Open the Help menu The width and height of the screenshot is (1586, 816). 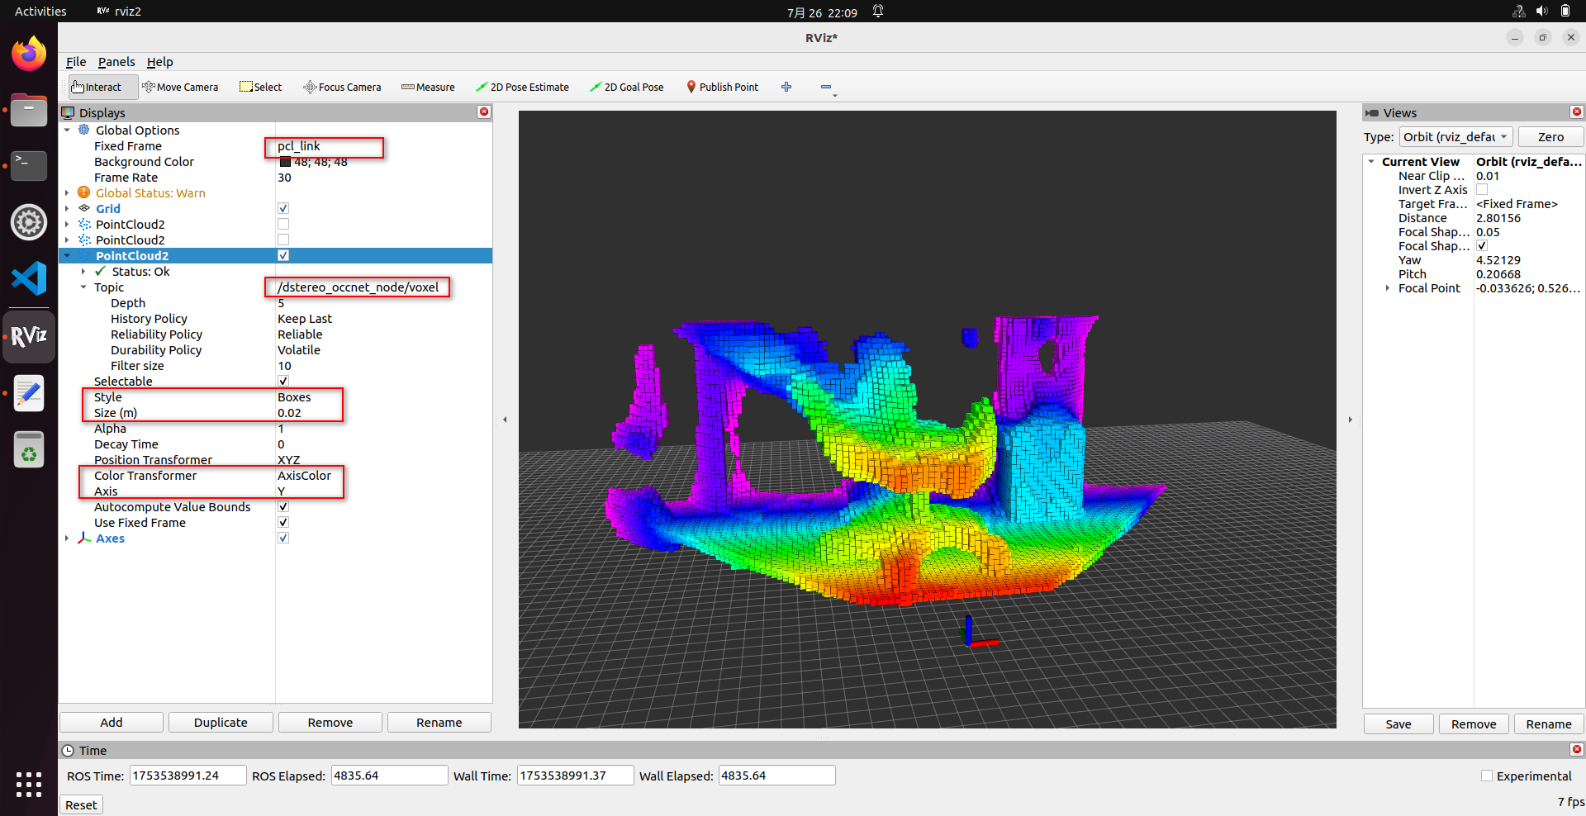[160, 62]
